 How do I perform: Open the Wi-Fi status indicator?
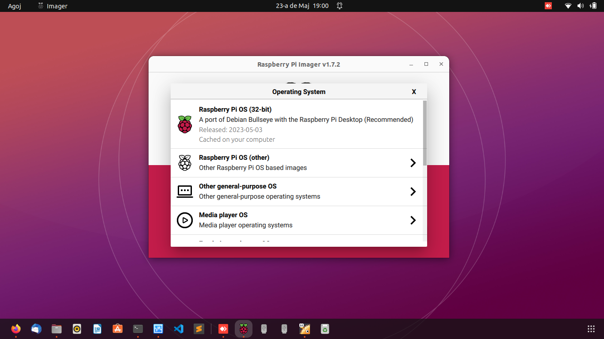click(x=568, y=6)
